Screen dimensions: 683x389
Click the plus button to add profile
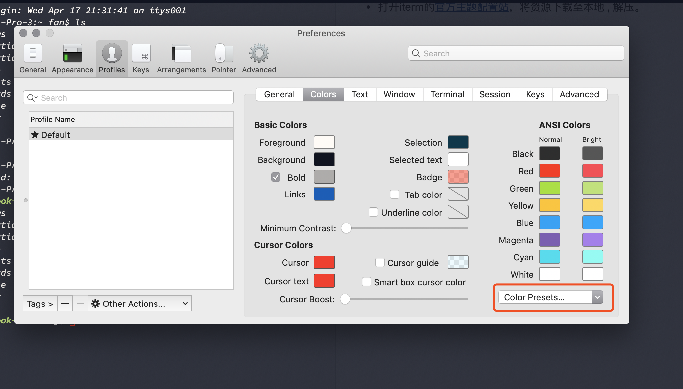coord(65,303)
